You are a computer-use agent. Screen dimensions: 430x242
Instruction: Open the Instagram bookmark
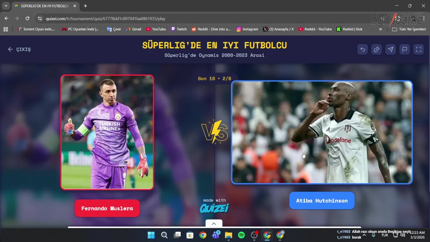point(247,29)
